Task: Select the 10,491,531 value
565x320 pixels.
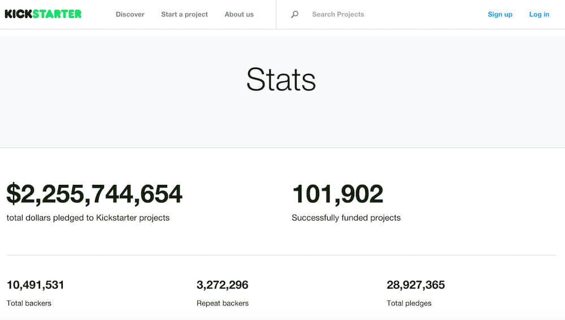Action: point(35,285)
